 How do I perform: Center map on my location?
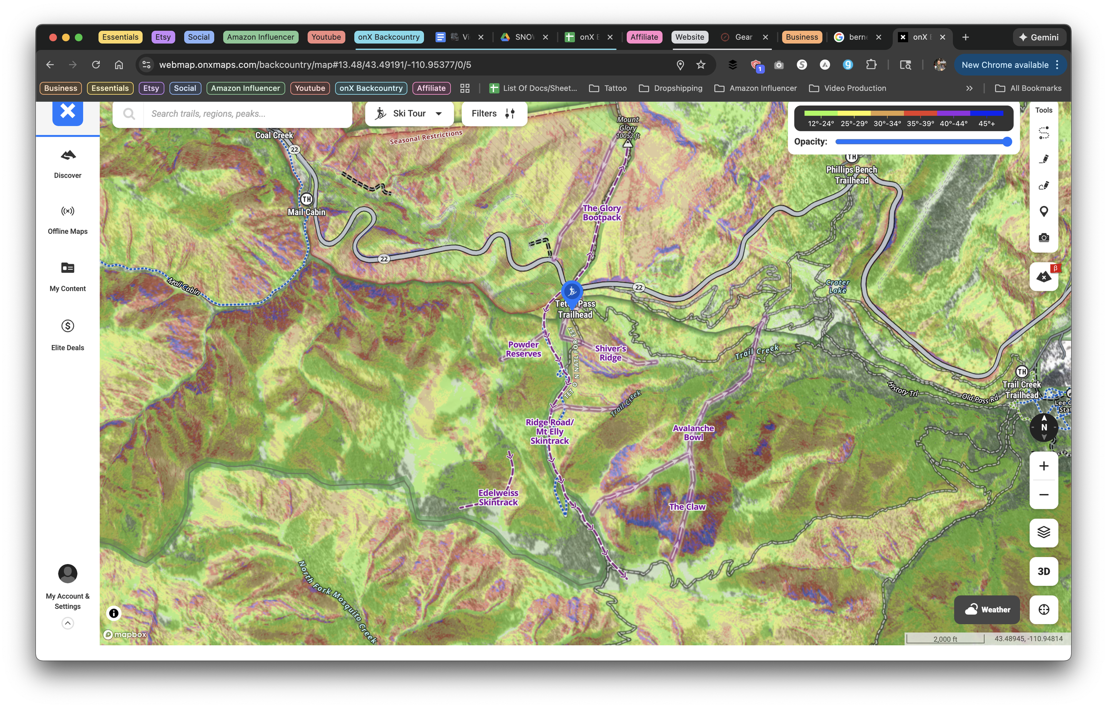pos(1044,610)
